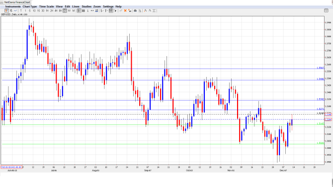333x187 pixels.
Task: Set time scale to 30 minutes
Action: [x=43, y=10]
